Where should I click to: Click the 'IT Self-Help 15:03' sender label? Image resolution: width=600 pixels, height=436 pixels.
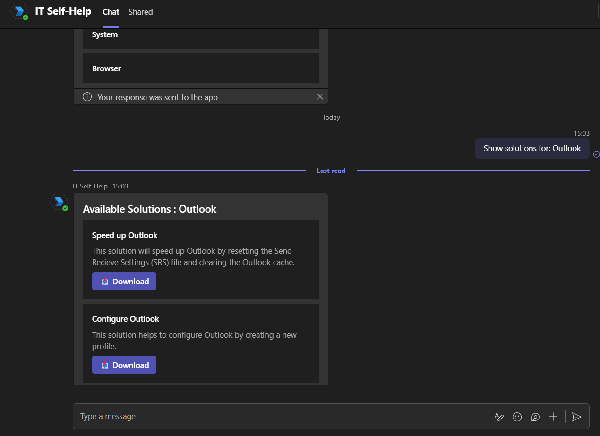pyautogui.click(x=101, y=186)
